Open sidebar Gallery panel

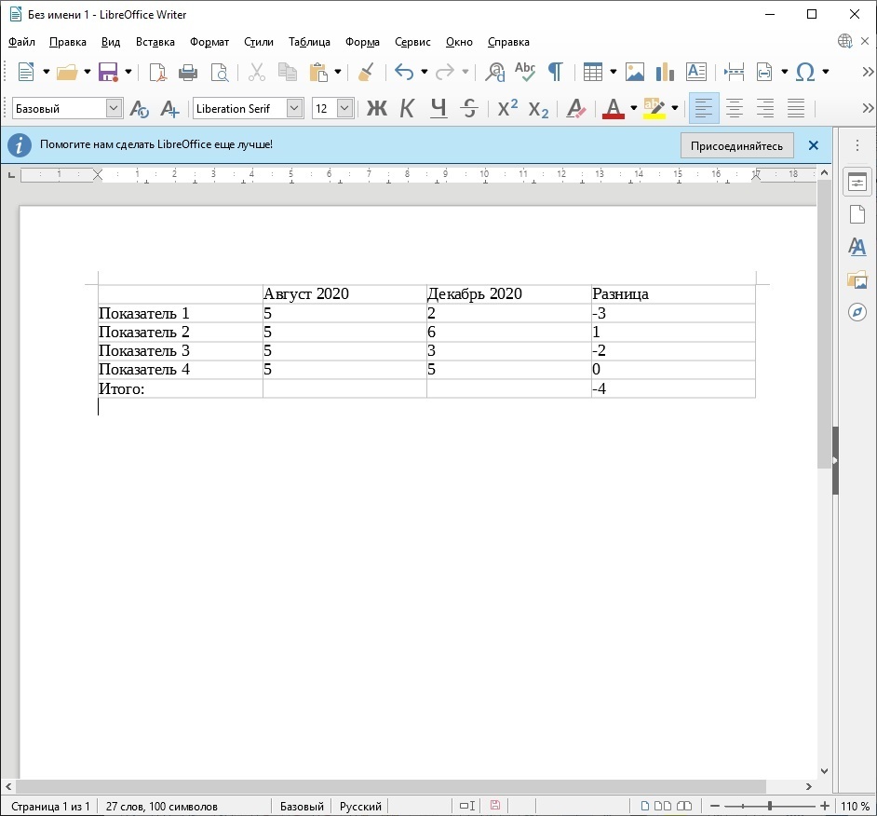pyautogui.click(x=857, y=279)
